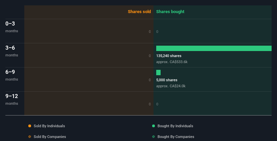Select the Bought By Individuals legend label
The height and width of the screenshot is (141, 277).
175,126
